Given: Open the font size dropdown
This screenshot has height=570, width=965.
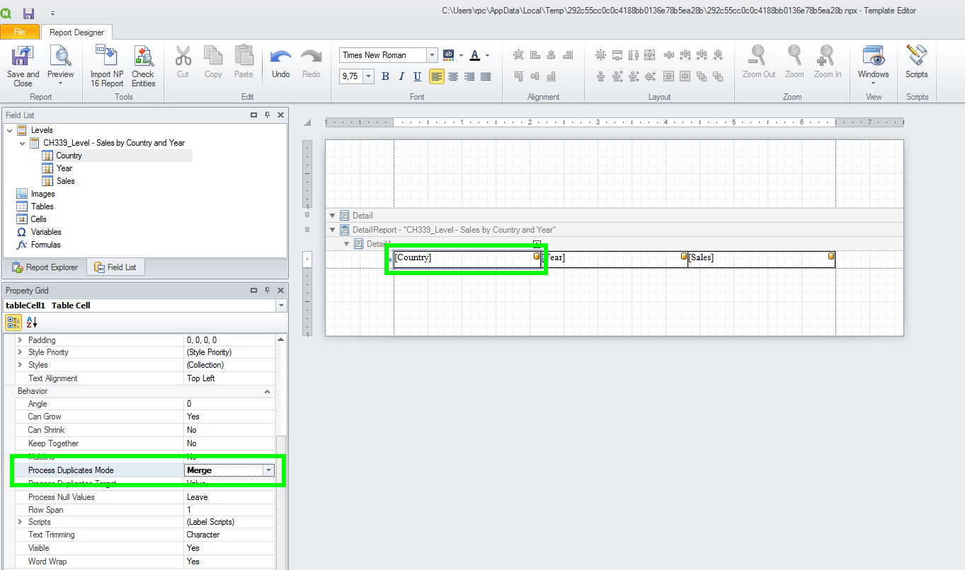Looking at the screenshot, I should point(369,76).
